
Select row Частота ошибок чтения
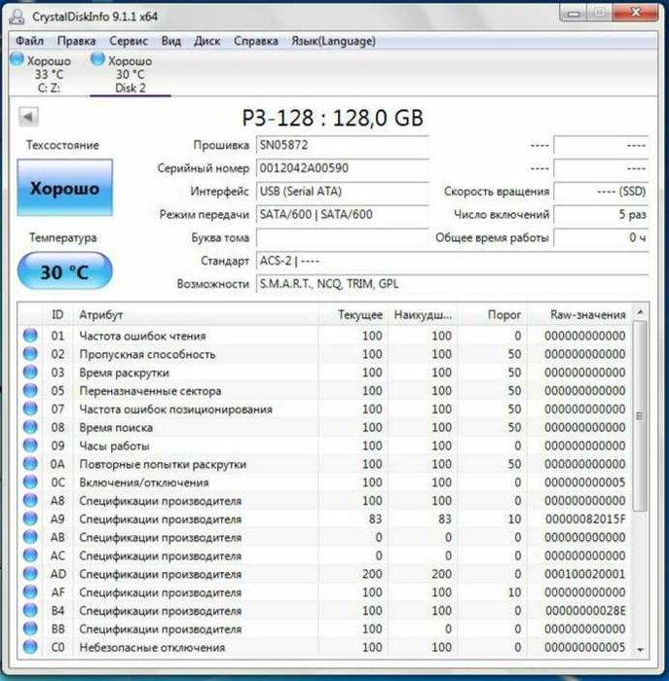coord(325,336)
